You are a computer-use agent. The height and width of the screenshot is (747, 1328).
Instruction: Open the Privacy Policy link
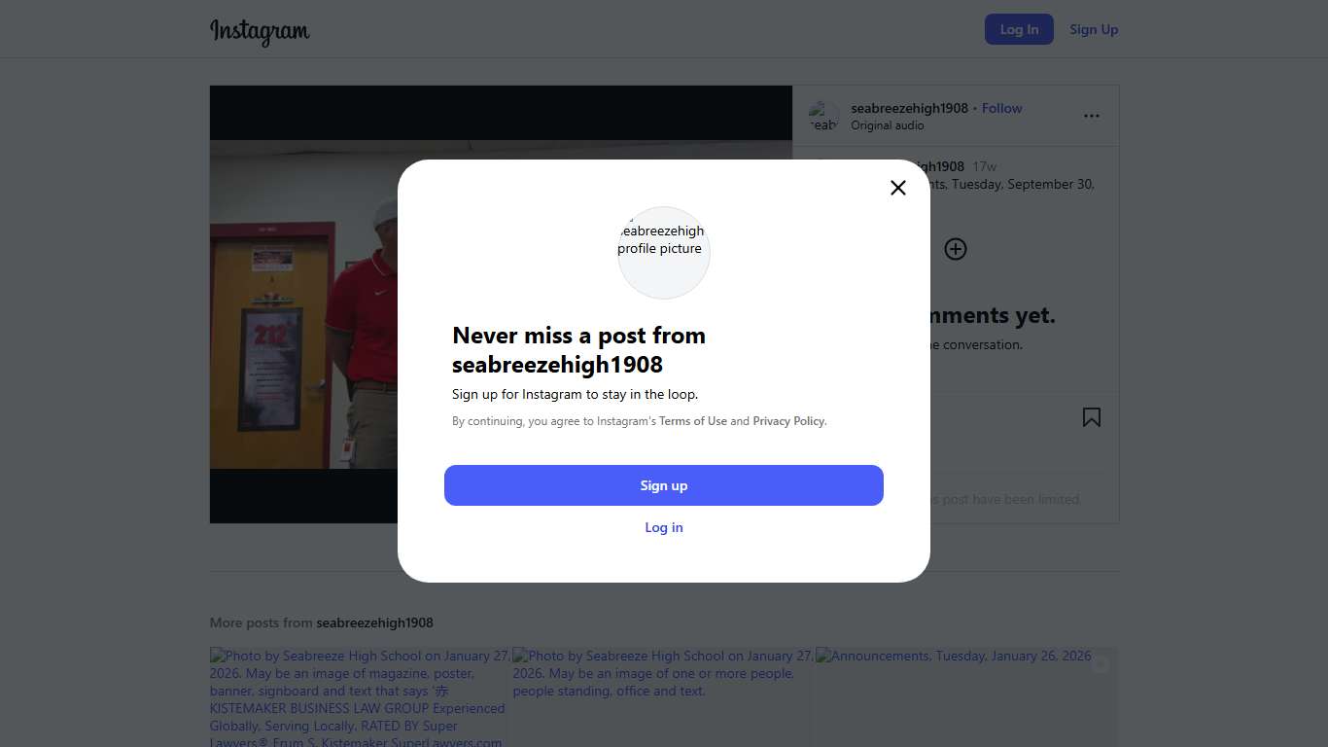pos(788,421)
